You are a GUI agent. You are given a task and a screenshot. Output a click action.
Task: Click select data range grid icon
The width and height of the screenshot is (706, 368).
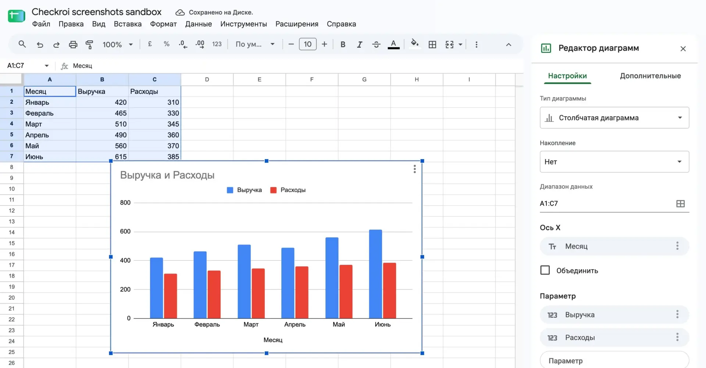(x=680, y=203)
